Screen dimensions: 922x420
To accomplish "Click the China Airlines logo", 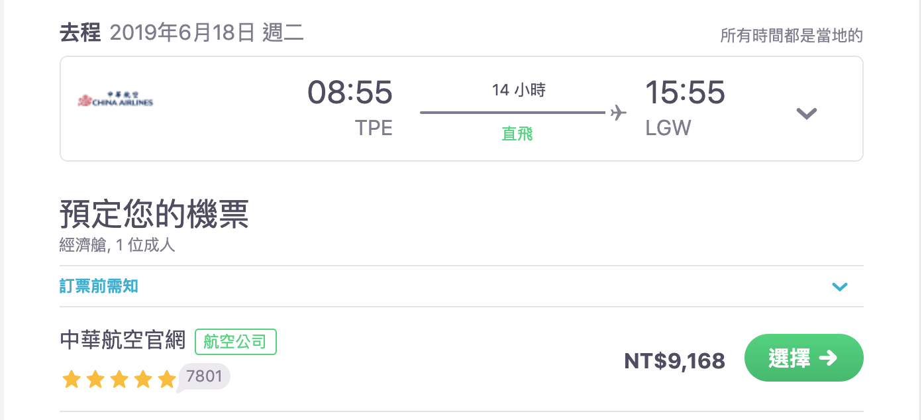I will pos(115,101).
